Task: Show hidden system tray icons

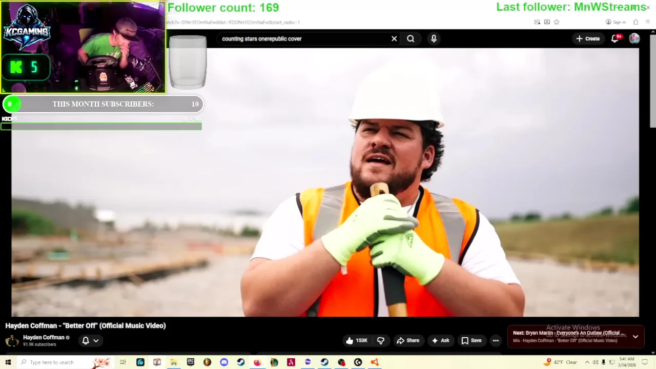Action: point(587,362)
